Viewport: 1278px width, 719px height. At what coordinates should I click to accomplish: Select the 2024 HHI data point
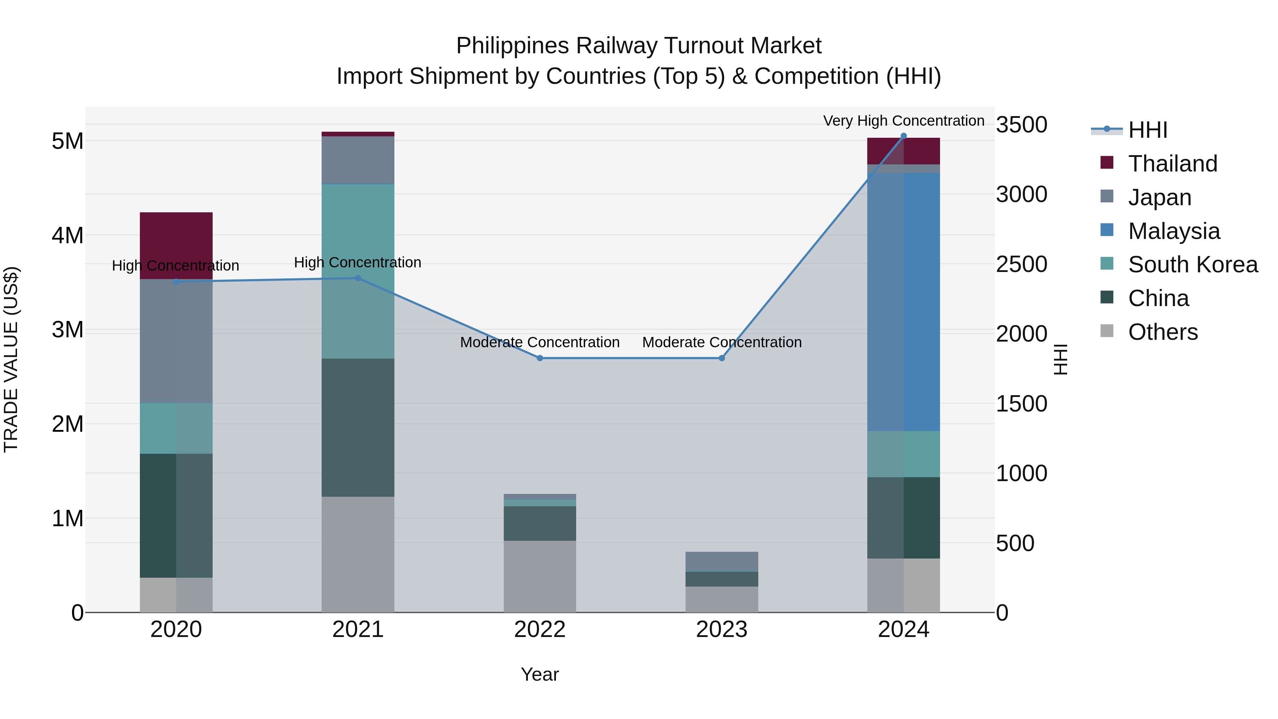click(x=903, y=136)
